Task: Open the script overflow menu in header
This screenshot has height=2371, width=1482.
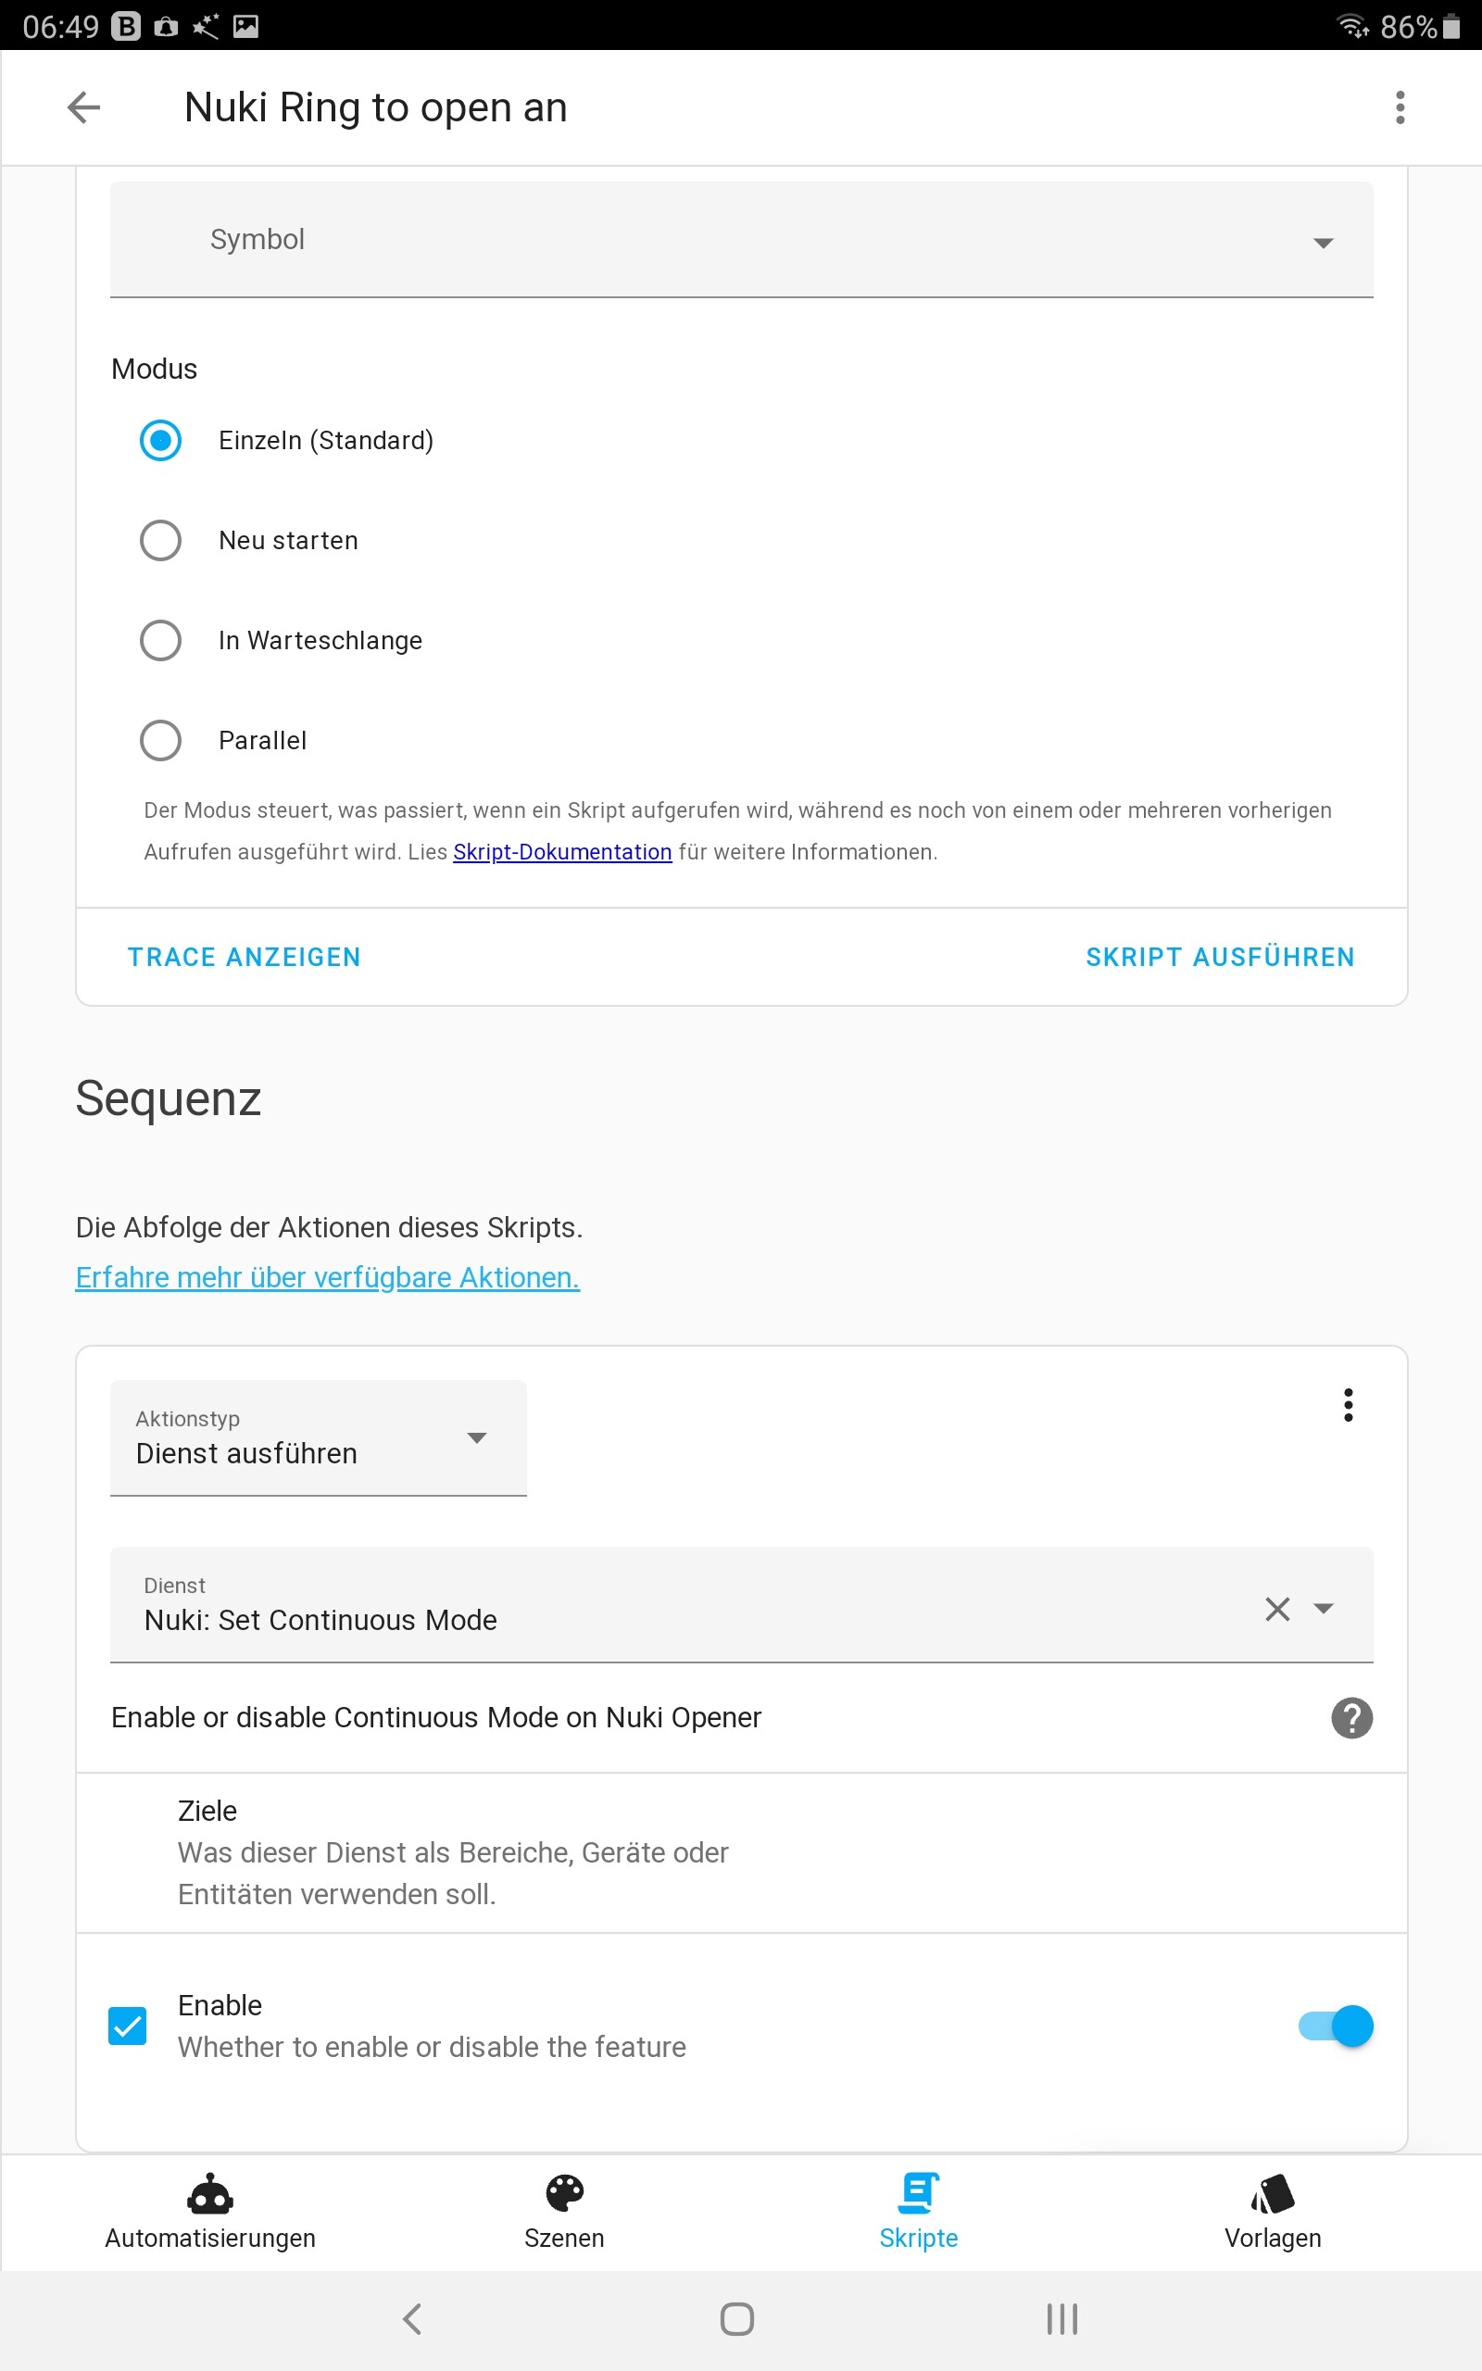Action: point(1400,107)
